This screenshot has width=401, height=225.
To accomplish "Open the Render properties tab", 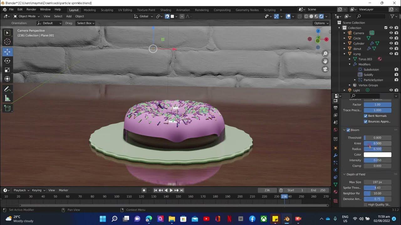I will coord(336,101).
